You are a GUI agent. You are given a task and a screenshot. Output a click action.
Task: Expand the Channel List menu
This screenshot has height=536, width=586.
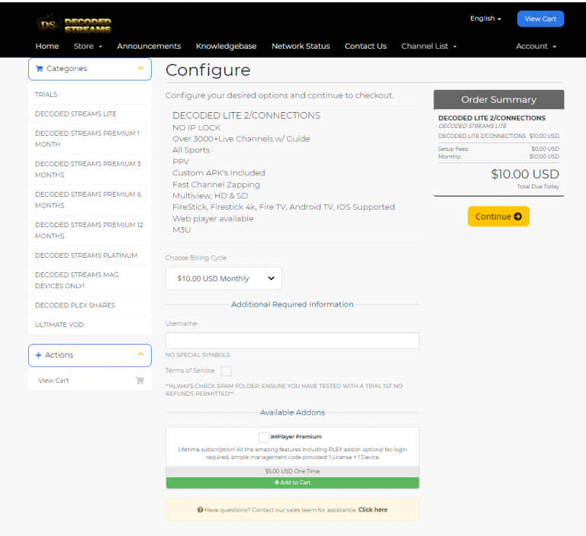click(x=429, y=47)
